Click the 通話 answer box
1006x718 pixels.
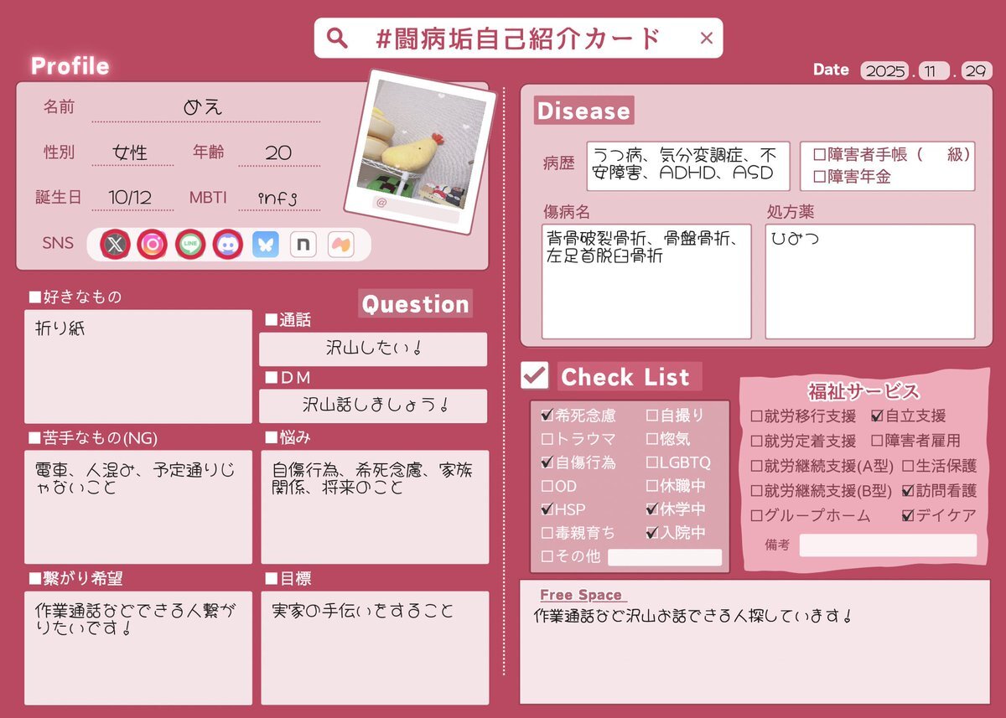373,349
